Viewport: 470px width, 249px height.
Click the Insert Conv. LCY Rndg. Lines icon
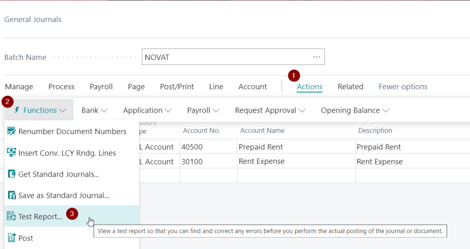pos(12,153)
